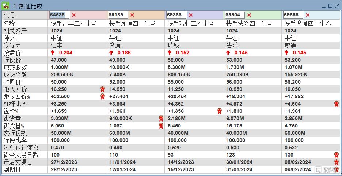Click entitlement value 0.490
This screenshot has width=342, height=176.
[x=116, y=148]
